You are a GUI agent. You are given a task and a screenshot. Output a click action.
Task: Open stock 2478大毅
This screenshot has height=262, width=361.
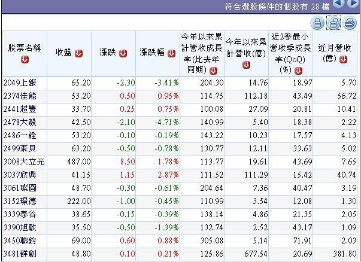point(20,122)
